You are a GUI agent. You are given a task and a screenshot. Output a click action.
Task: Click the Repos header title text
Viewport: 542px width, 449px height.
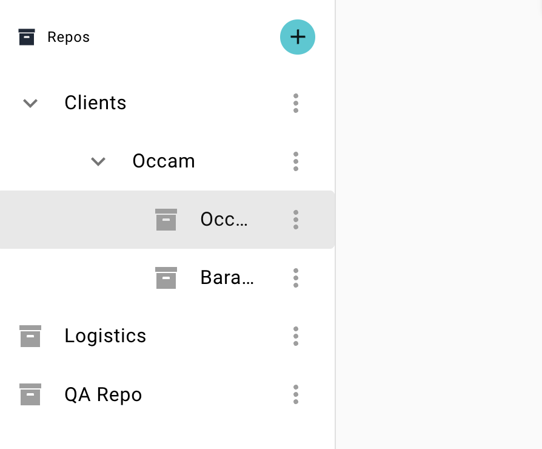coord(69,37)
